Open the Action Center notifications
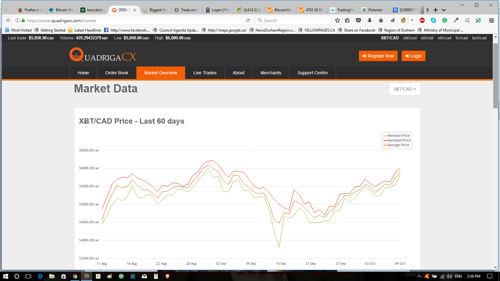 (x=490, y=276)
